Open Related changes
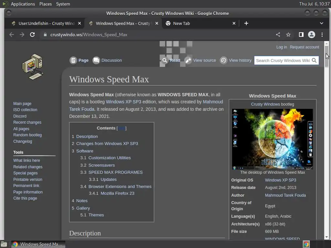 [x=28, y=167]
